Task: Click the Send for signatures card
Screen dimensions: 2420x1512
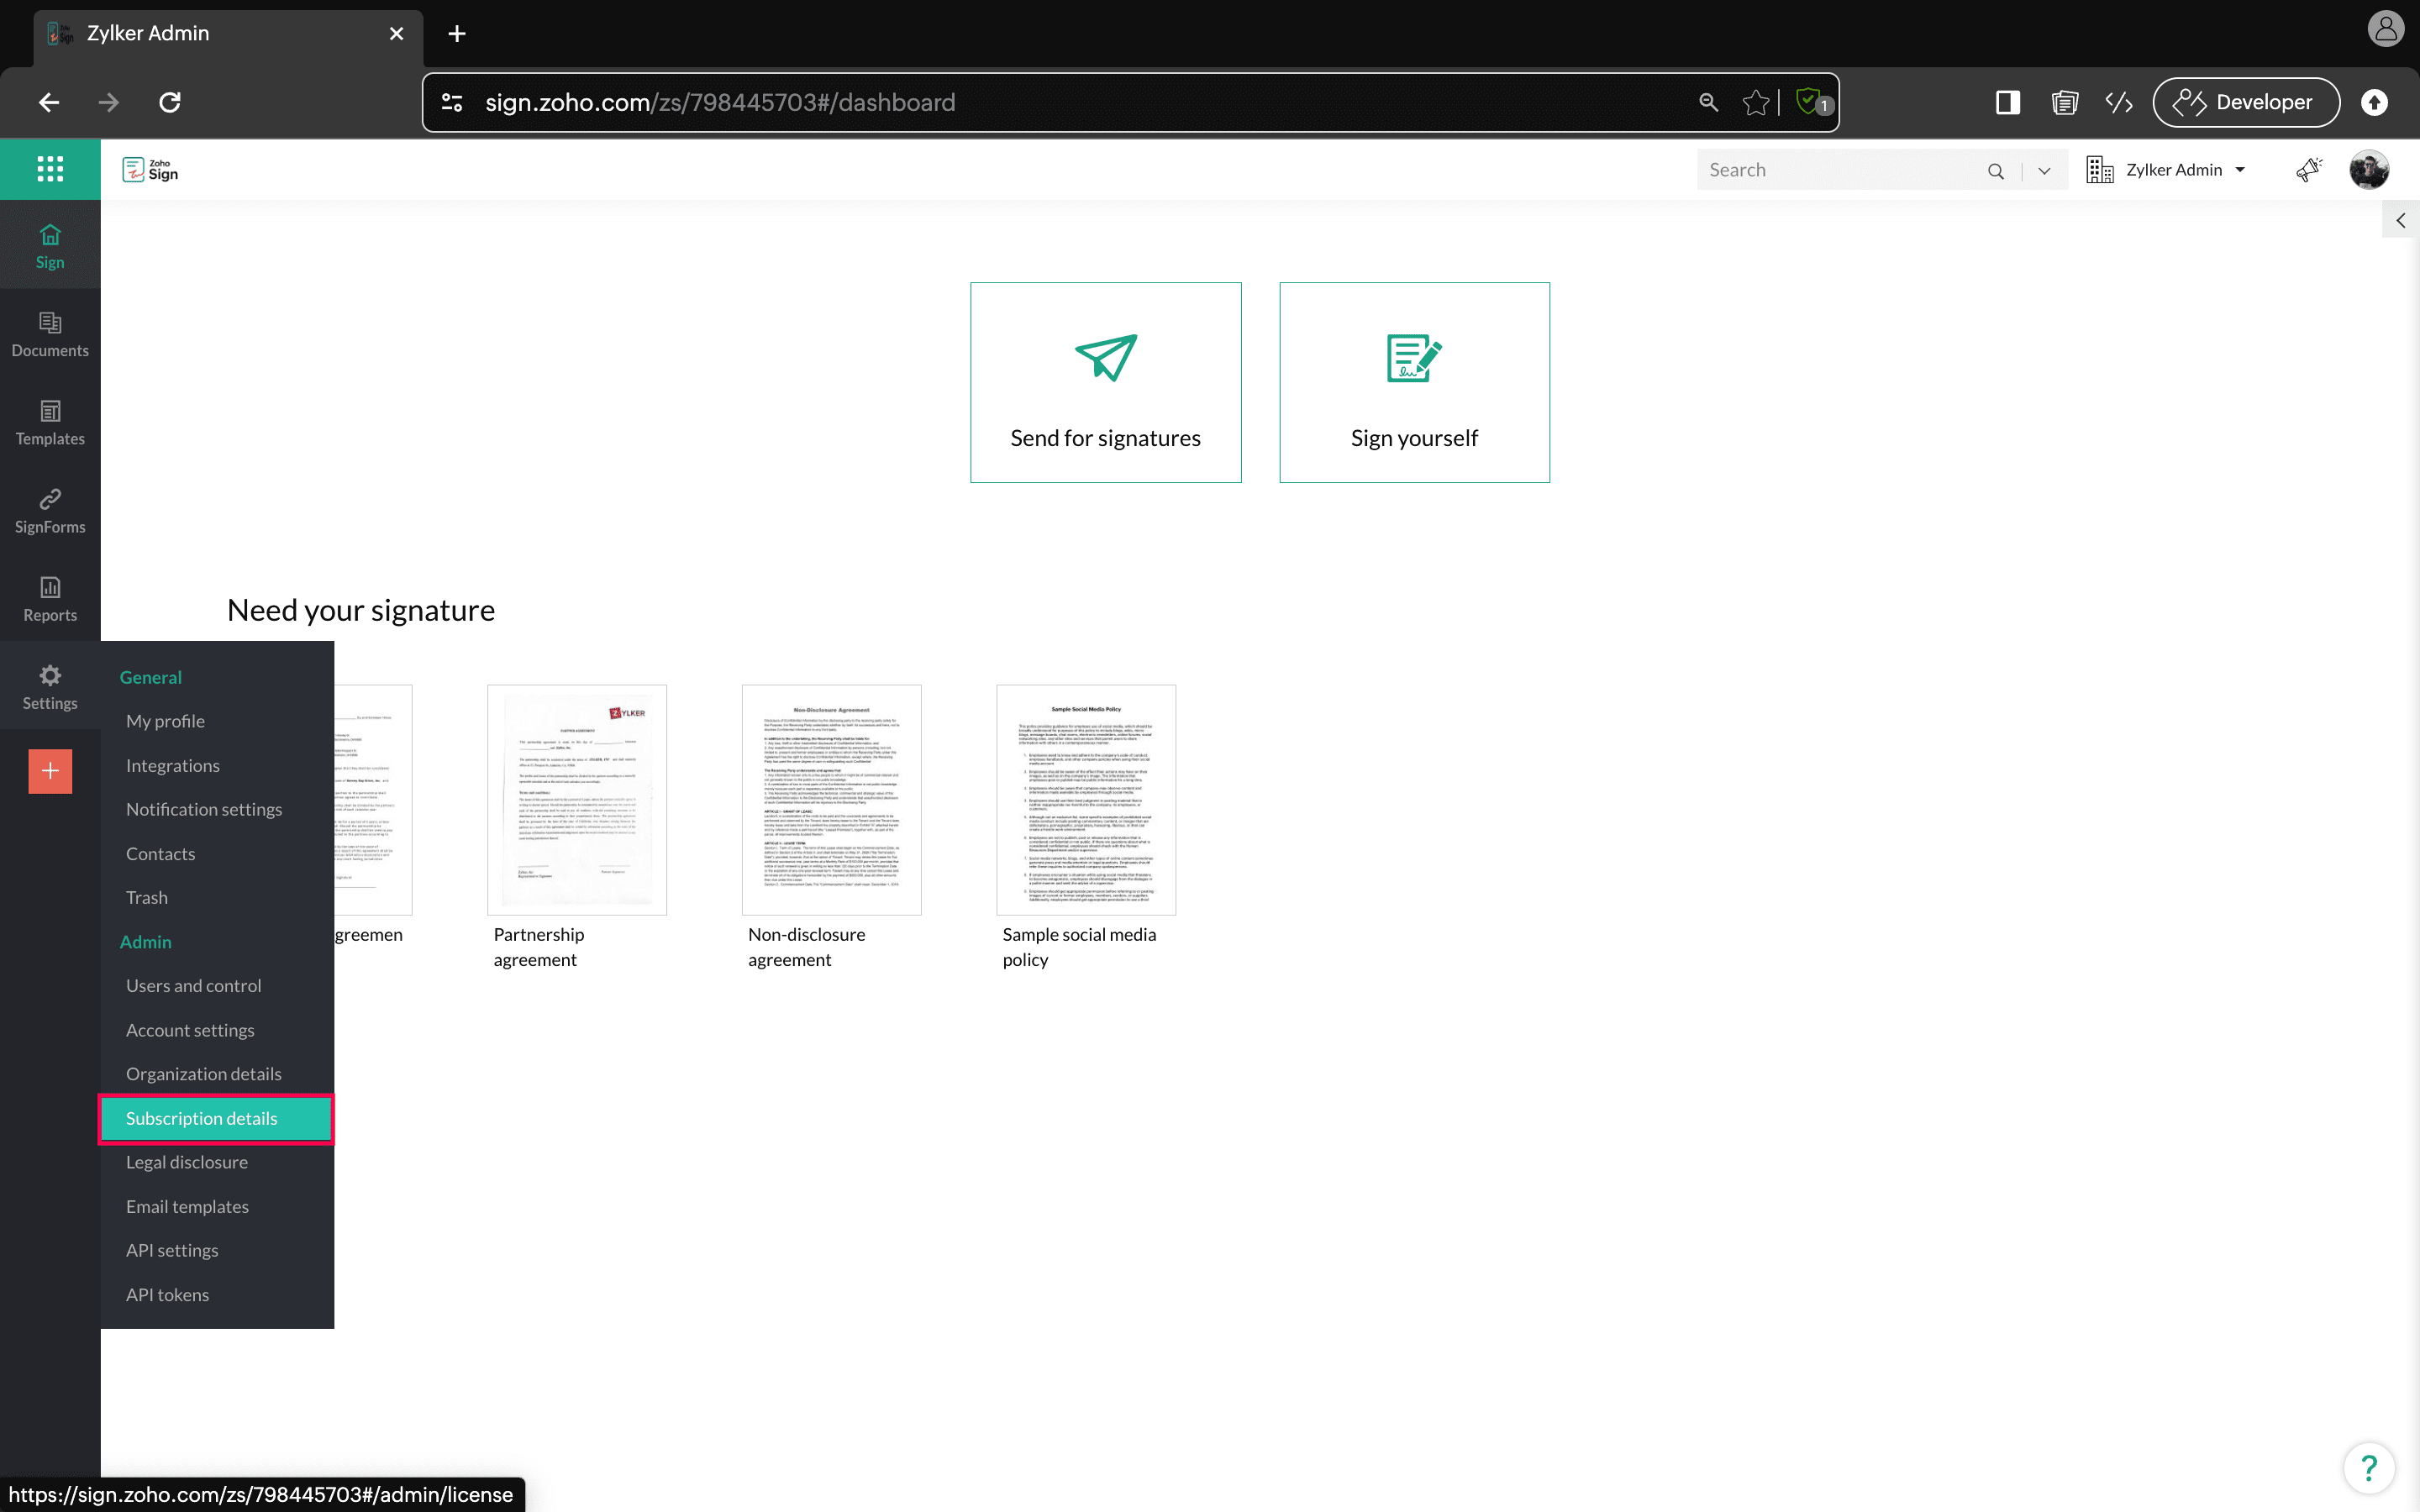Action: (x=1105, y=382)
